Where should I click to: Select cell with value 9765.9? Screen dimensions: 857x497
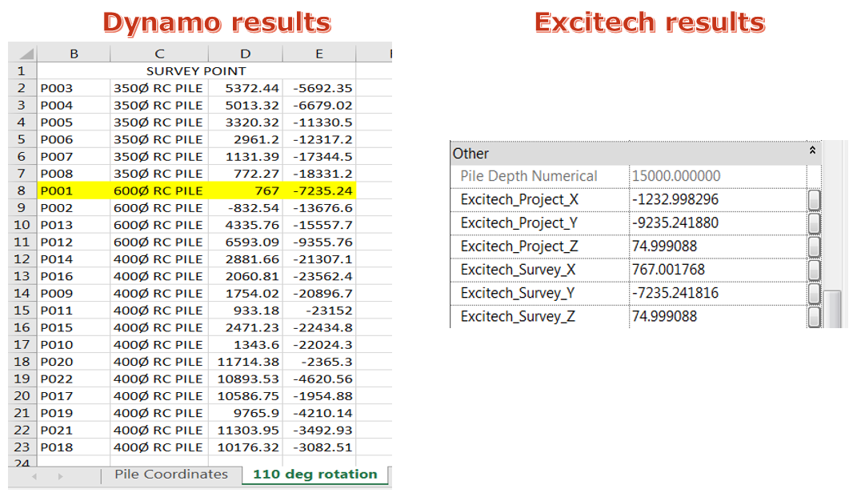point(246,413)
